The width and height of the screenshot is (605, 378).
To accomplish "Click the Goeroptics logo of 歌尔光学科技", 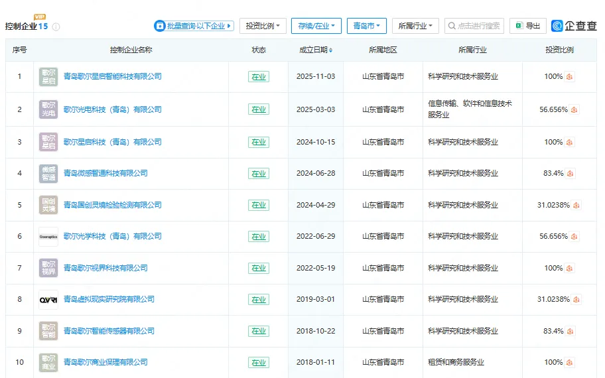I will coord(48,237).
